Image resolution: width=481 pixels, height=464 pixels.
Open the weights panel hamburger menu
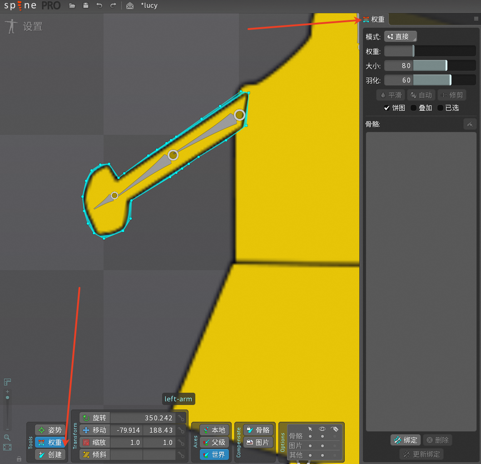click(x=476, y=19)
